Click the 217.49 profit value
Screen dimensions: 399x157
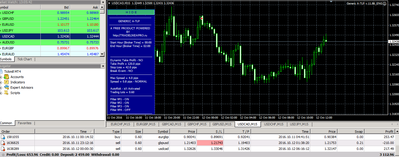(x=389, y=149)
